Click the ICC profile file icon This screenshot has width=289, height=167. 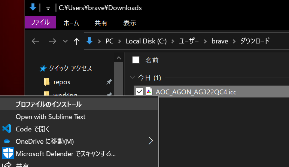149,91
